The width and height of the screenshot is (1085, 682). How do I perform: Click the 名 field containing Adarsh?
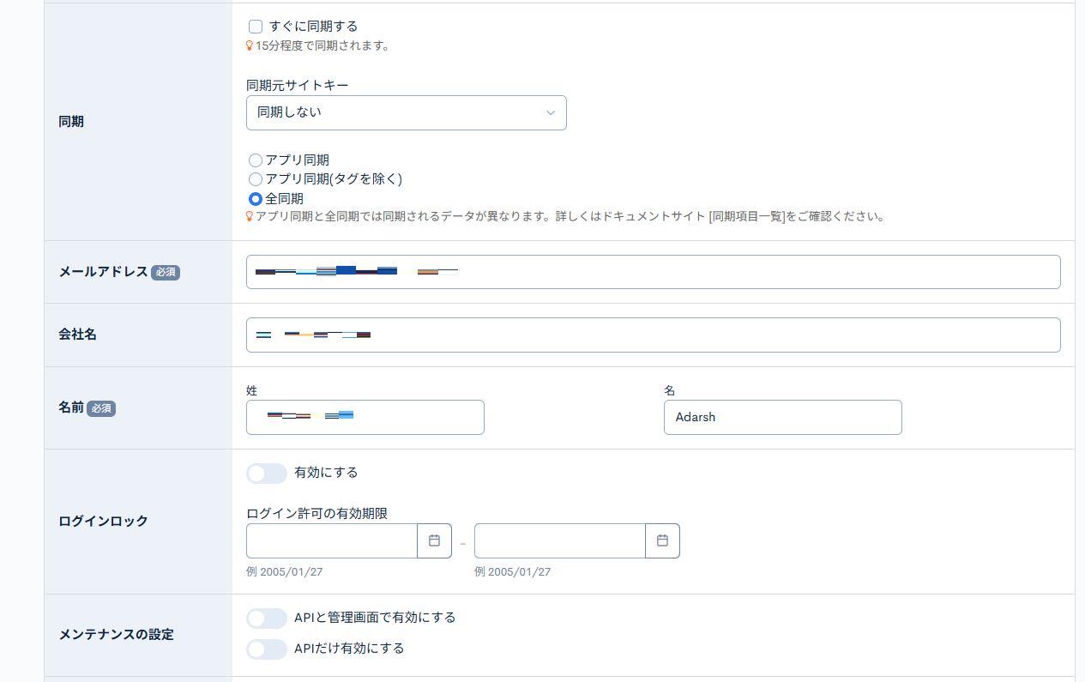click(782, 417)
